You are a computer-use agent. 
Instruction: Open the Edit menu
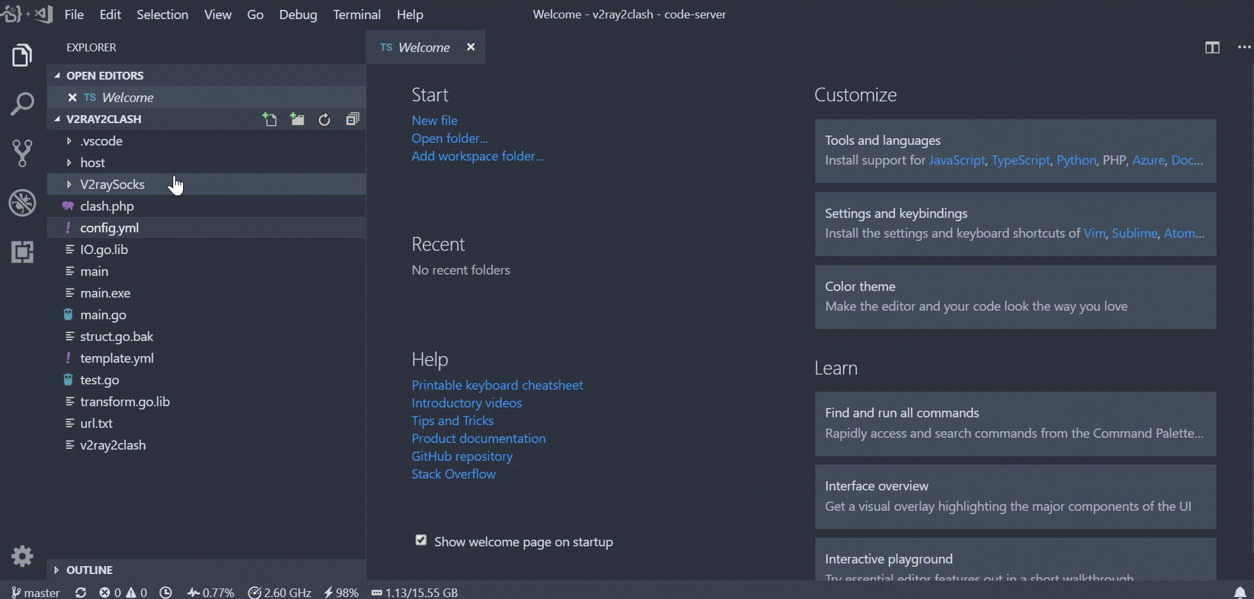click(x=110, y=14)
